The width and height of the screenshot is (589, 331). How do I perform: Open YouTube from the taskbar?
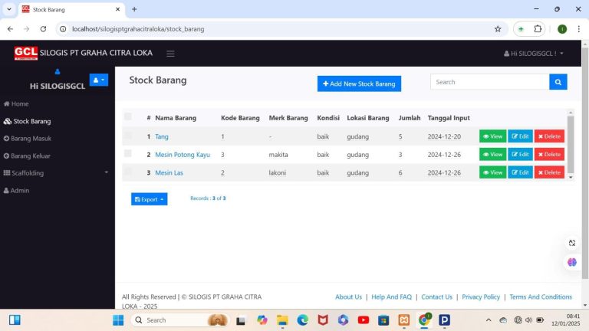click(x=363, y=320)
